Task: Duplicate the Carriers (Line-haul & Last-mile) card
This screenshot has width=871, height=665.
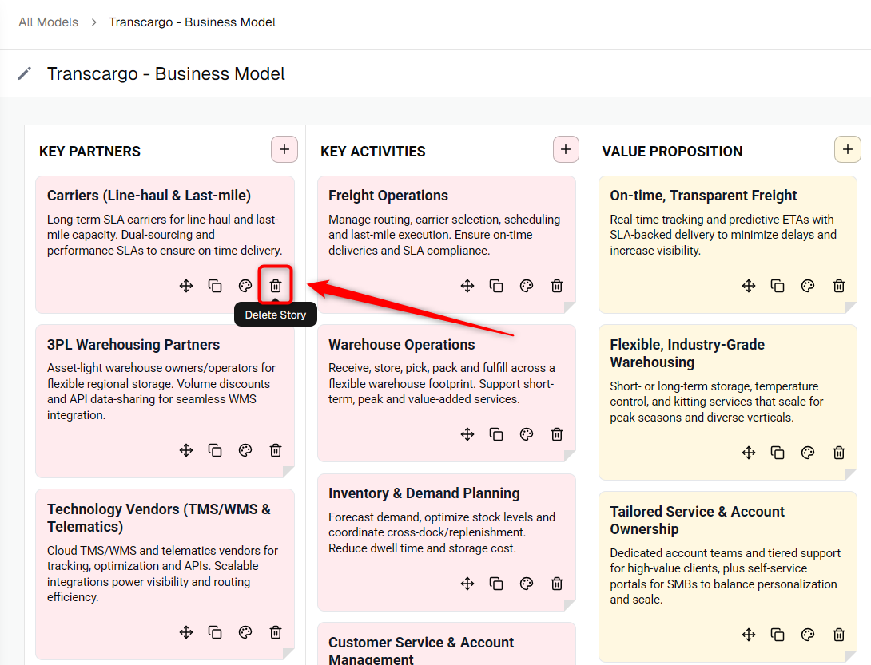Action: coord(215,286)
